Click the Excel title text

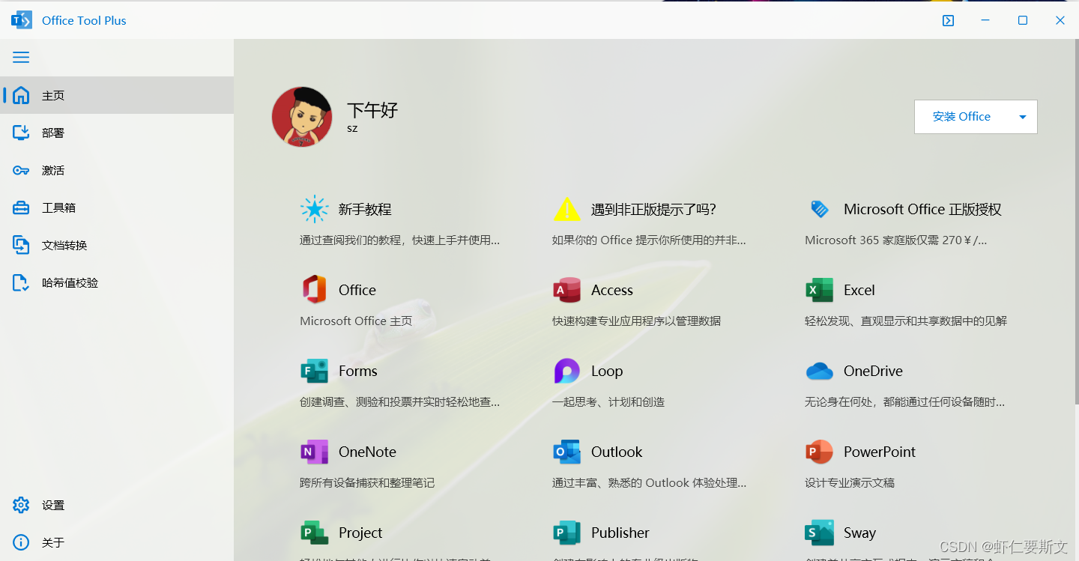[859, 290]
